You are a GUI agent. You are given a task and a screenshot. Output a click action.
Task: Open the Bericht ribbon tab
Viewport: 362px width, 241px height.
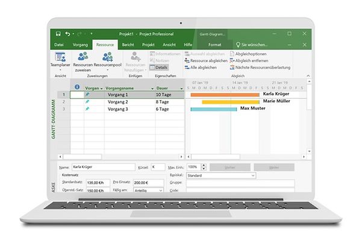tap(128, 44)
